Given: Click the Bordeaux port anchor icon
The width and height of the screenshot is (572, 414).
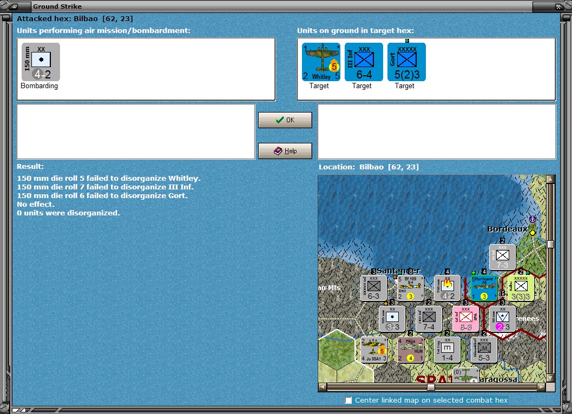Looking at the screenshot, I should (532, 219).
